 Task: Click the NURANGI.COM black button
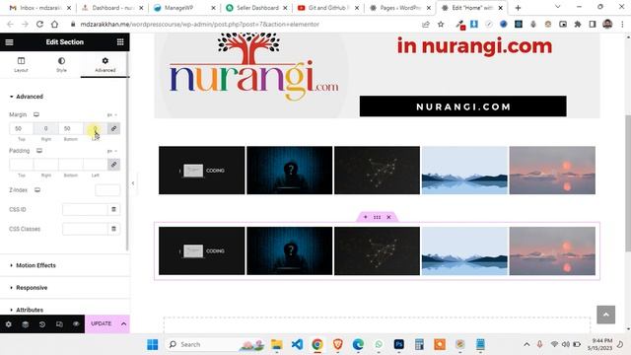click(462, 106)
